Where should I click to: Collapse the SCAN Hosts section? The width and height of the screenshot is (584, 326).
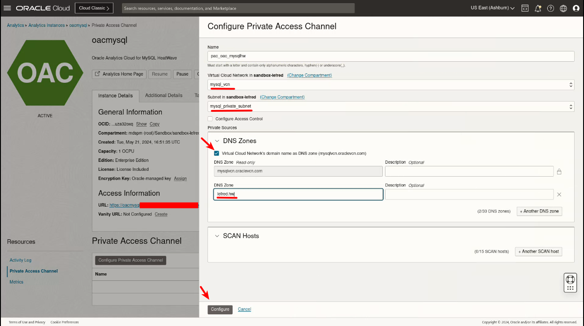[217, 236]
